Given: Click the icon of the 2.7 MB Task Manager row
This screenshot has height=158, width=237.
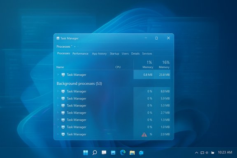Looking at the screenshot, I should [63, 113].
